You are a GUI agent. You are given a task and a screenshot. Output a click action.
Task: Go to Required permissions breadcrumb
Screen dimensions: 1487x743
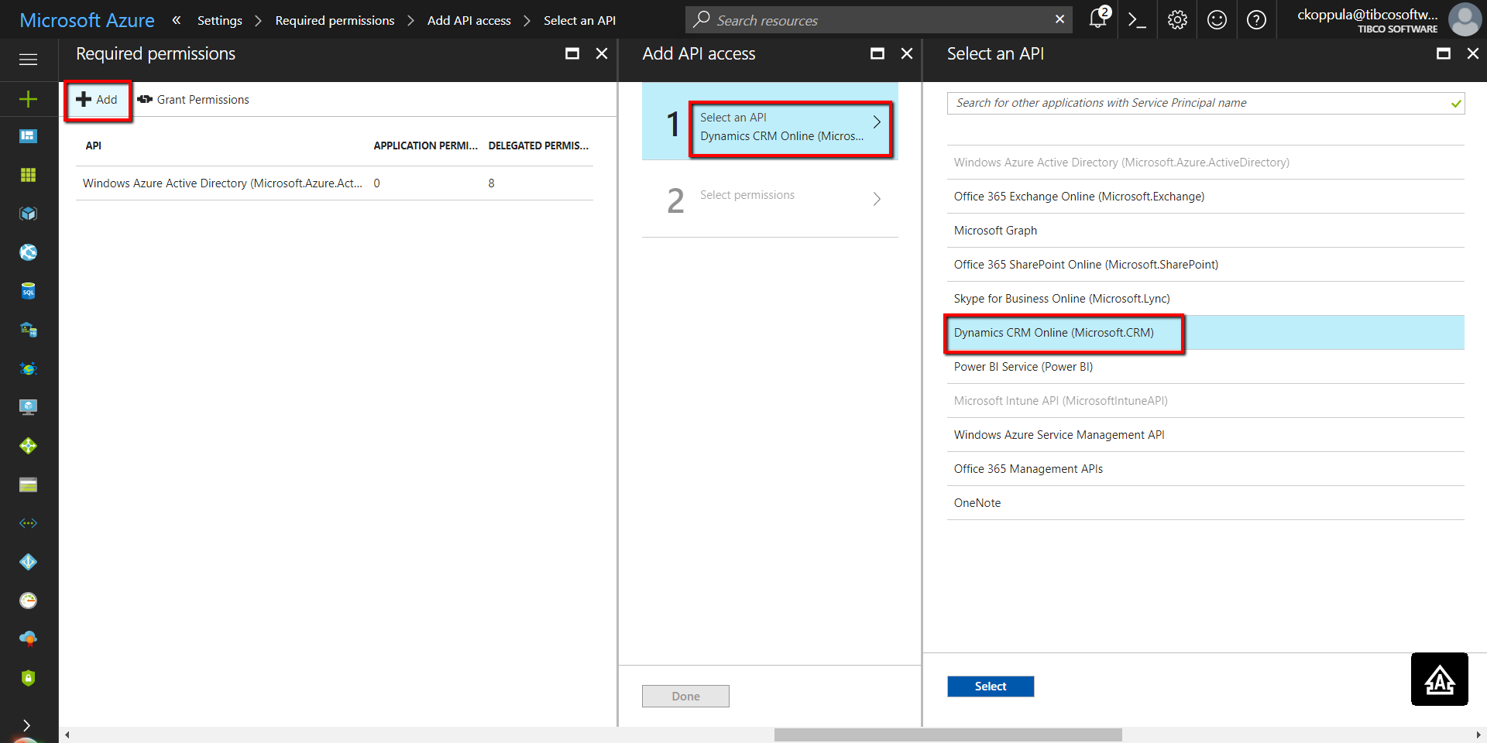[335, 21]
